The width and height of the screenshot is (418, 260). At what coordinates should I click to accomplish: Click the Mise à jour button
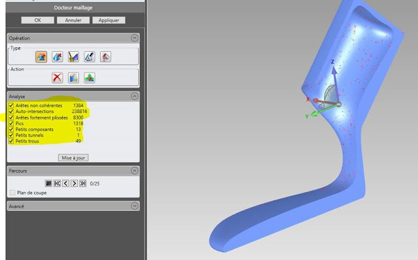pyautogui.click(x=73, y=157)
